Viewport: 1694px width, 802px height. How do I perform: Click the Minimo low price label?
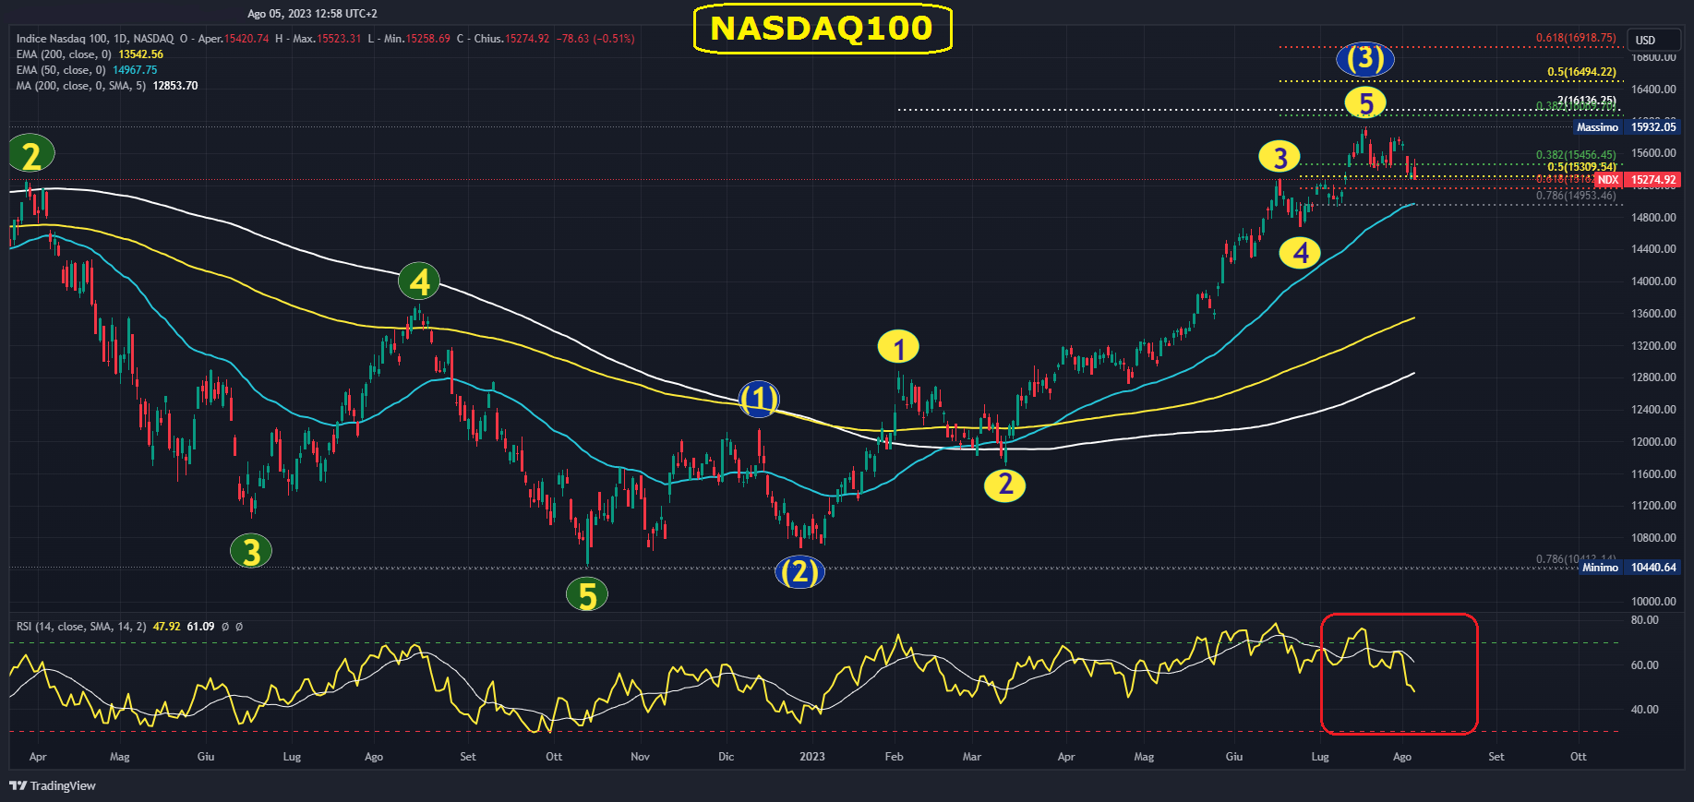click(1600, 568)
